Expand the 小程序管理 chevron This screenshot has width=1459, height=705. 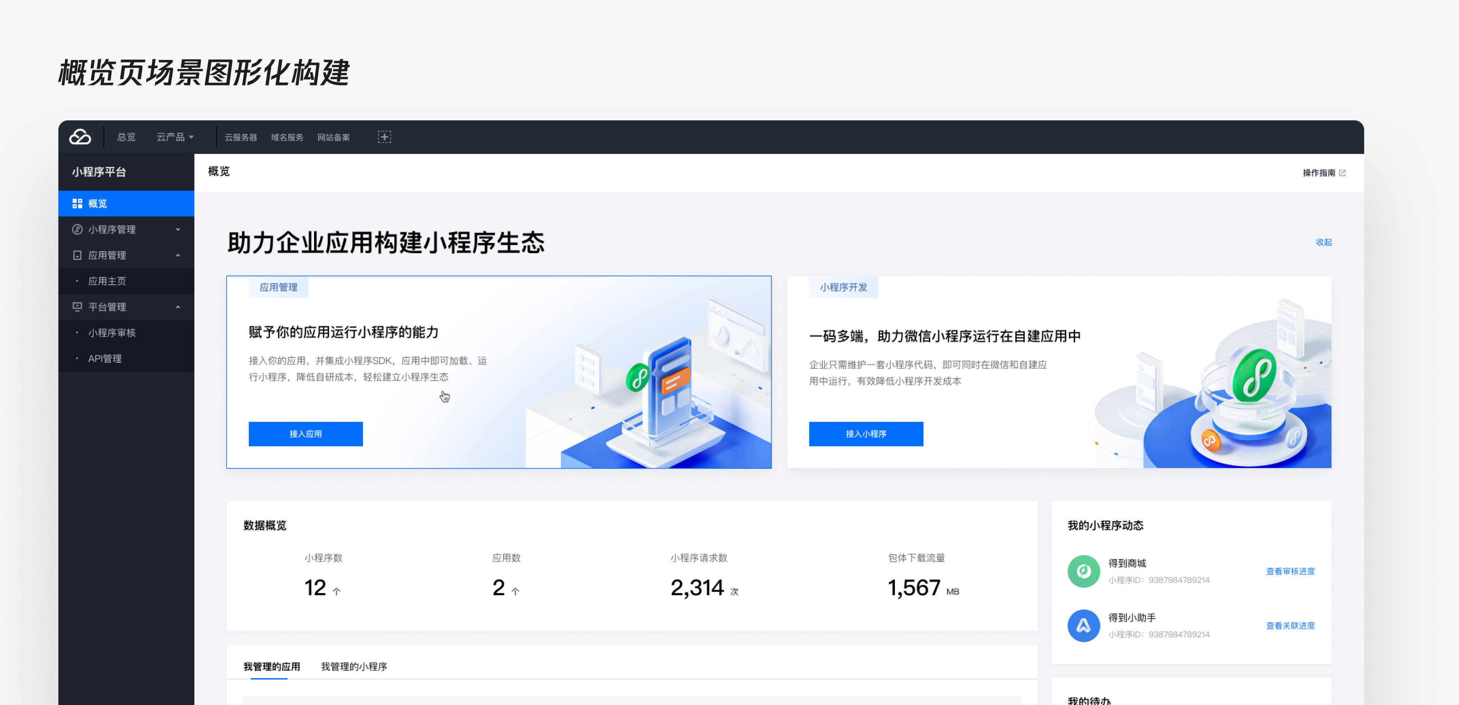tap(178, 229)
